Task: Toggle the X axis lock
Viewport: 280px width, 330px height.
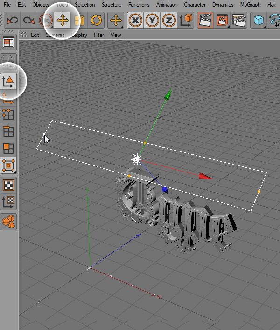Action: pyautogui.click(x=135, y=21)
